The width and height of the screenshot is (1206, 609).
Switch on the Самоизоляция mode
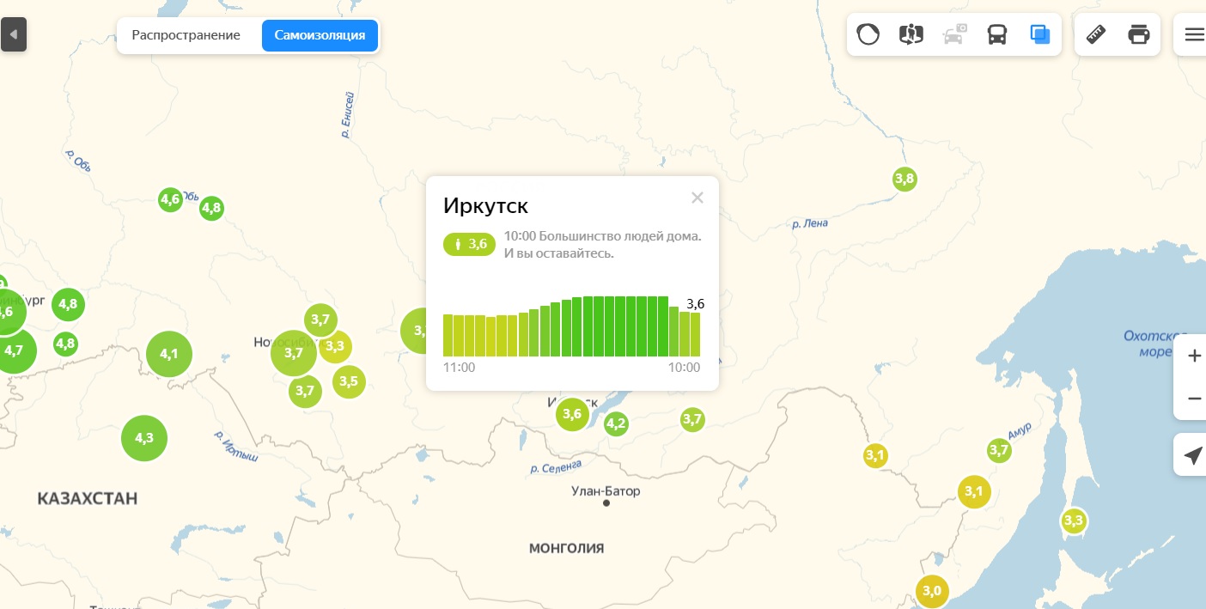point(320,35)
